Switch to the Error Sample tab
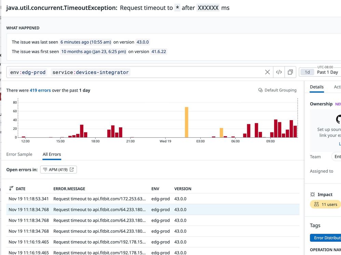This screenshot has height=255, width=341. tap(19, 154)
